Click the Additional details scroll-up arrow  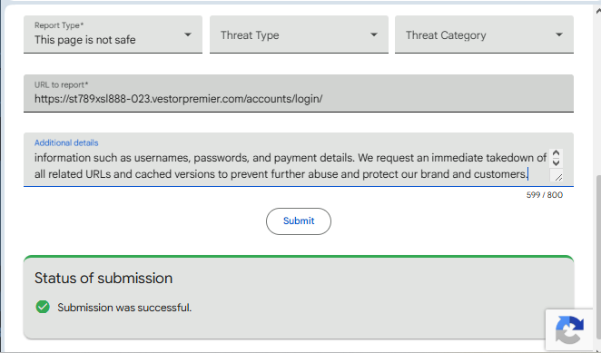point(556,153)
